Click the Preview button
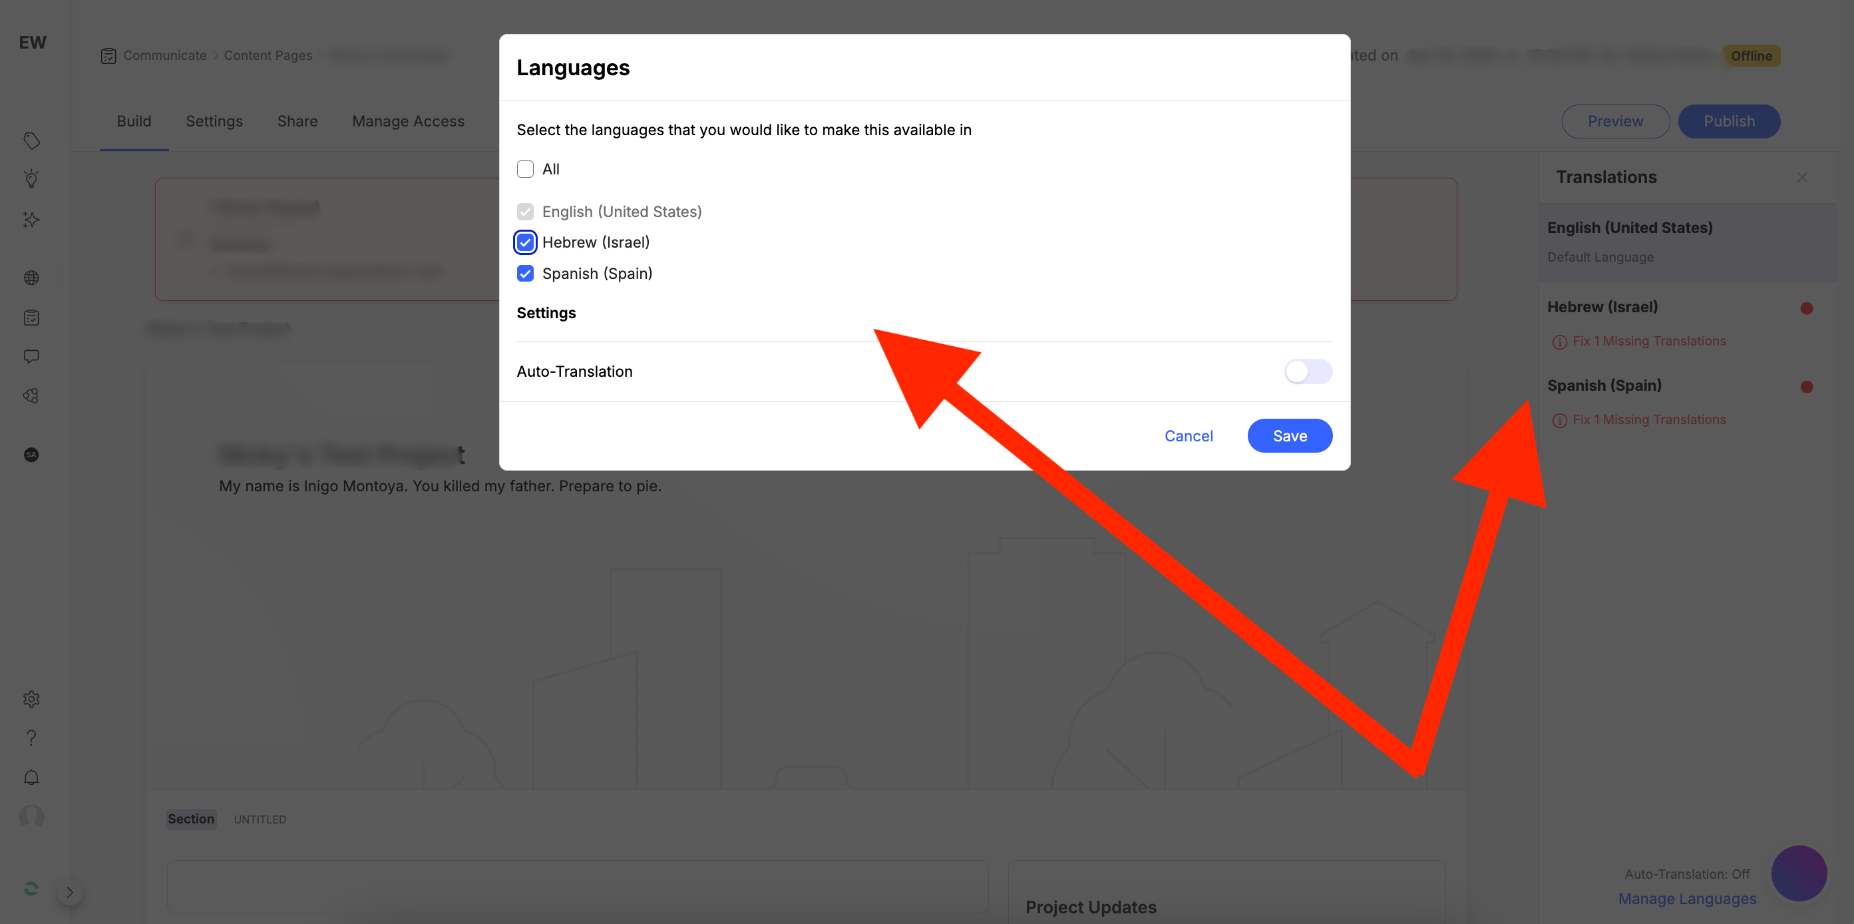 [1615, 121]
